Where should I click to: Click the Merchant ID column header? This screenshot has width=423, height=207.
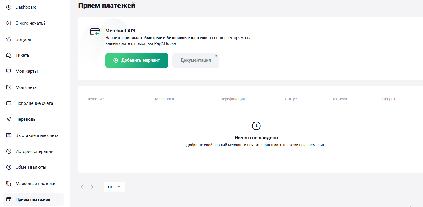tap(165, 99)
